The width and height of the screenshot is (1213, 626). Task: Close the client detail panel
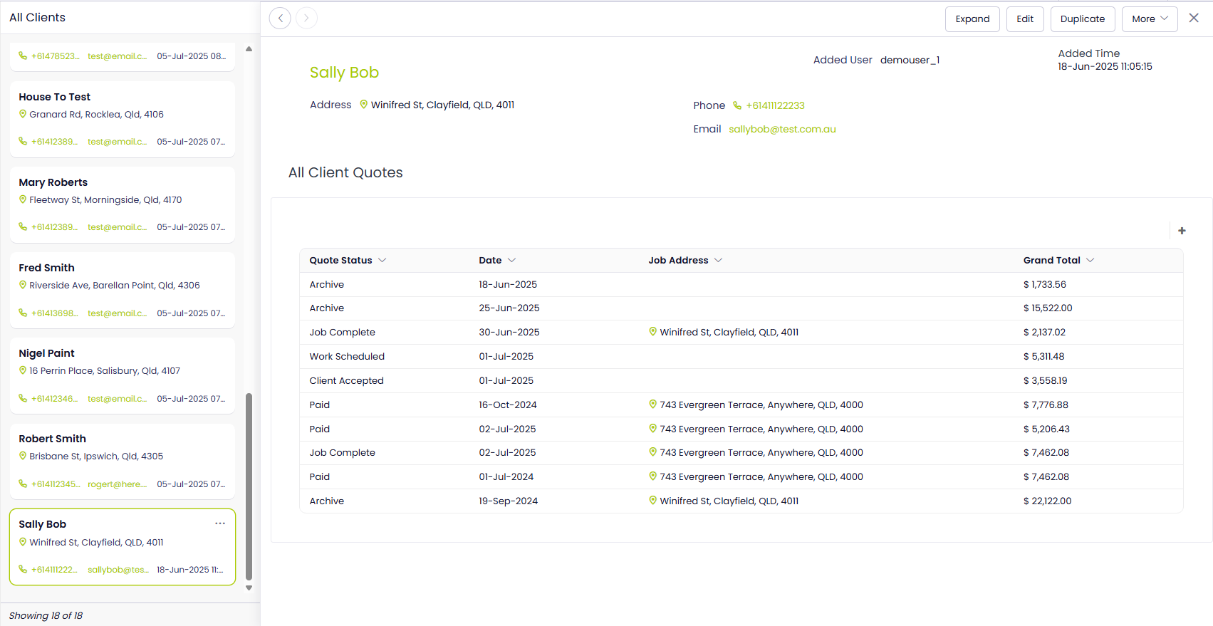1194,19
